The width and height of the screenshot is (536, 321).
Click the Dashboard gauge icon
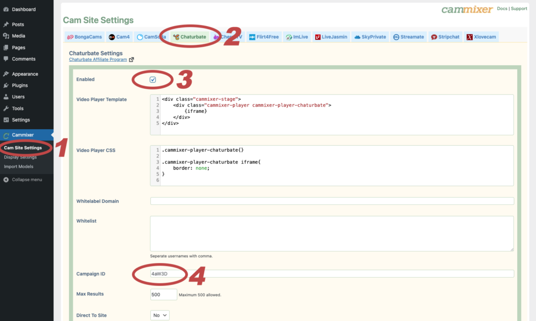pos(6,9)
